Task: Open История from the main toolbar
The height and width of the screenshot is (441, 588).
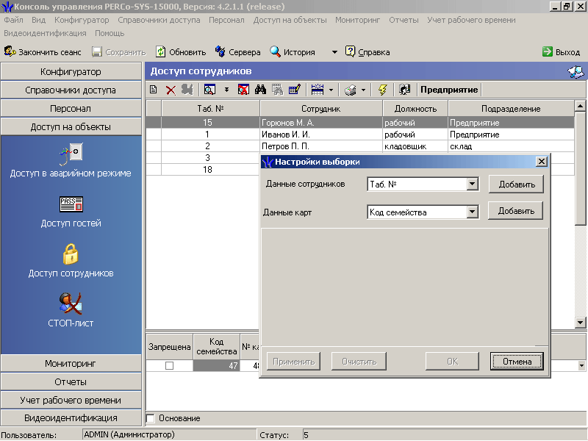Action: tap(293, 51)
